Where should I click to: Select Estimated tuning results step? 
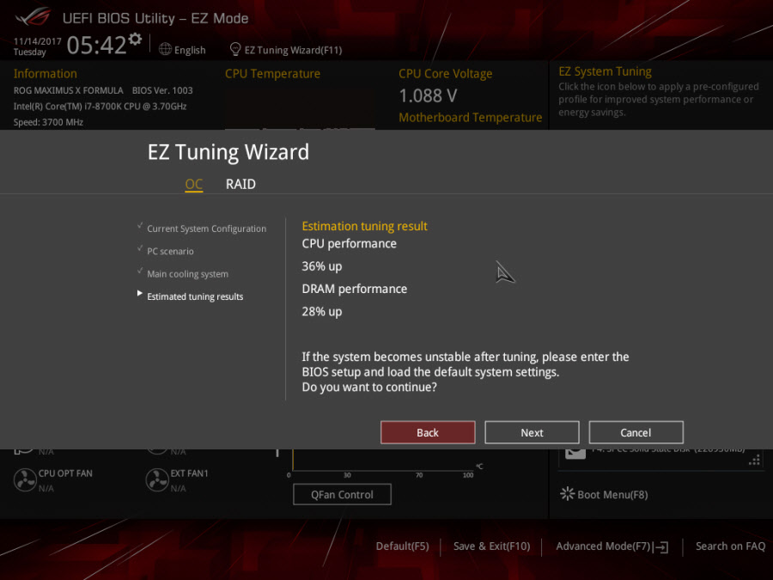[x=195, y=296]
